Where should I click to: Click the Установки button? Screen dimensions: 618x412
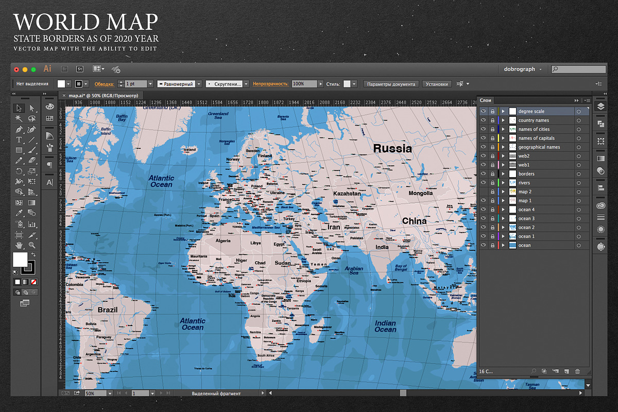pyautogui.click(x=437, y=83)
